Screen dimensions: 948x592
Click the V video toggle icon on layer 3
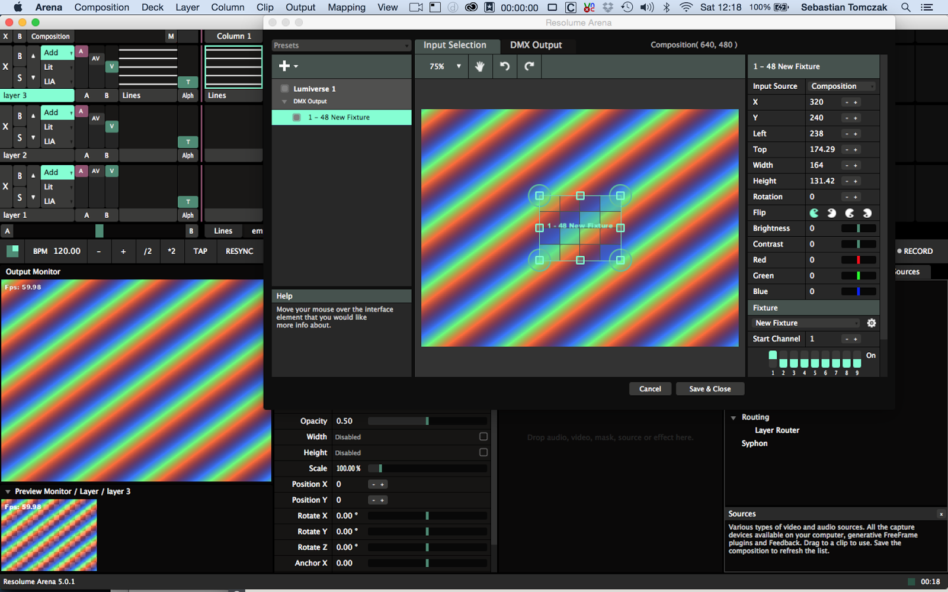[x=111, y=66]
